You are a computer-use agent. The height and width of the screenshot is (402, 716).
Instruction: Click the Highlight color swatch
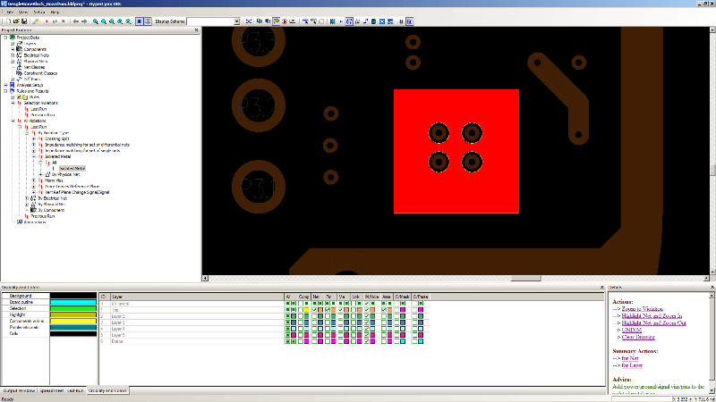72,314
